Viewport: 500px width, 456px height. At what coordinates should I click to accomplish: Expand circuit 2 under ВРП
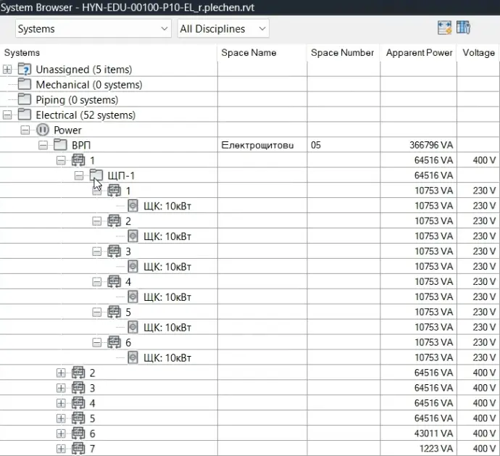(61, 373)
